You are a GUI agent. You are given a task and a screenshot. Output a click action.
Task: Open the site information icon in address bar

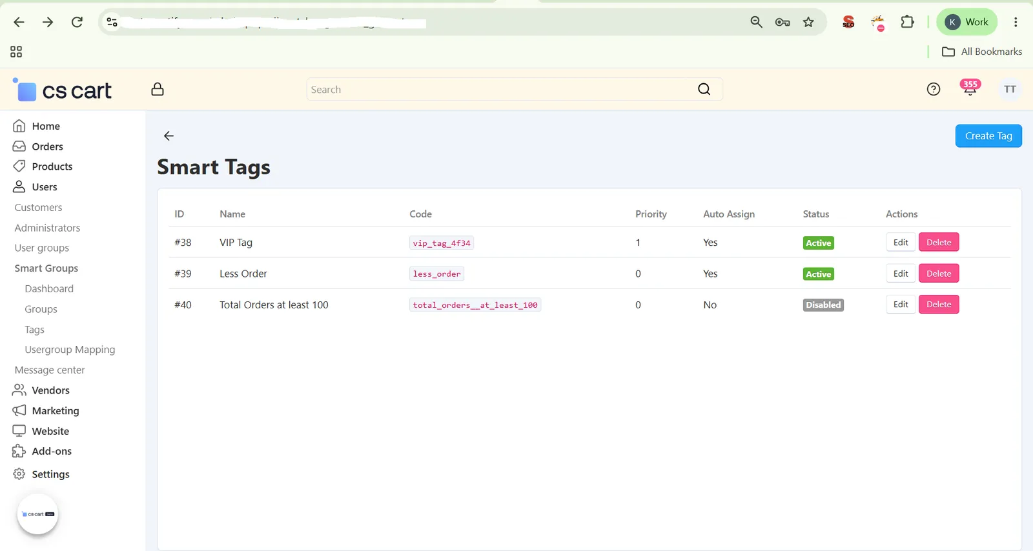click(x=112, y=22)
